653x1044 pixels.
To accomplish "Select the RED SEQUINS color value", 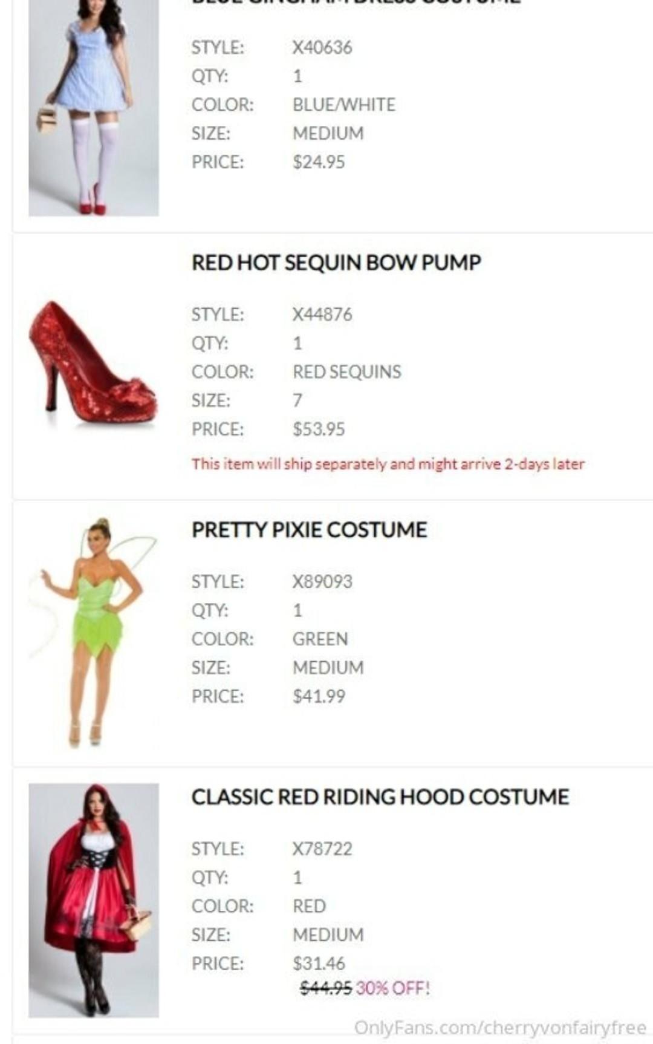I will coord(347,372).
